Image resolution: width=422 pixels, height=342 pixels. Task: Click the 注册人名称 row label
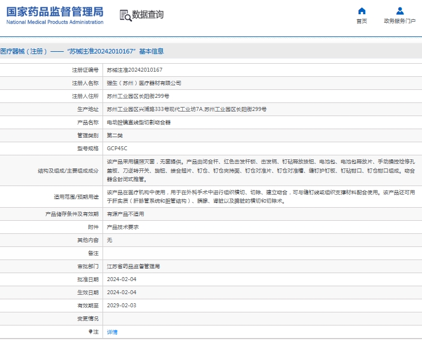click(x=85, y=83)
